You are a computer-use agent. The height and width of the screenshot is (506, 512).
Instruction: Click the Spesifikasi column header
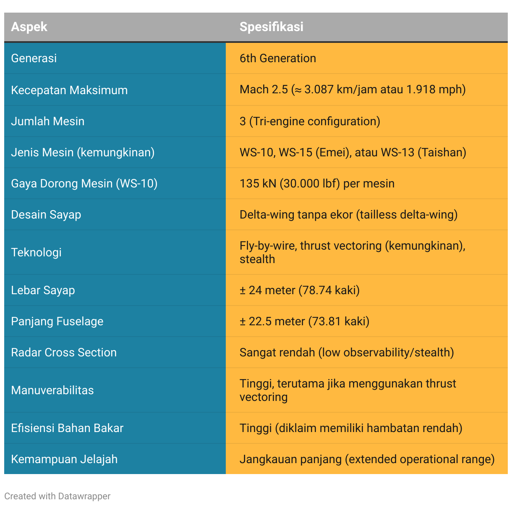coord(271,27)
